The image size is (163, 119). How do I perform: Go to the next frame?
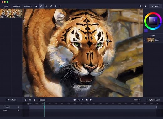tap(87, 100)
